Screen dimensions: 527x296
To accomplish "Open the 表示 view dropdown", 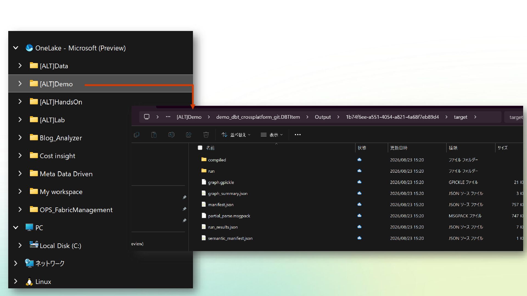I will [272, 135].
